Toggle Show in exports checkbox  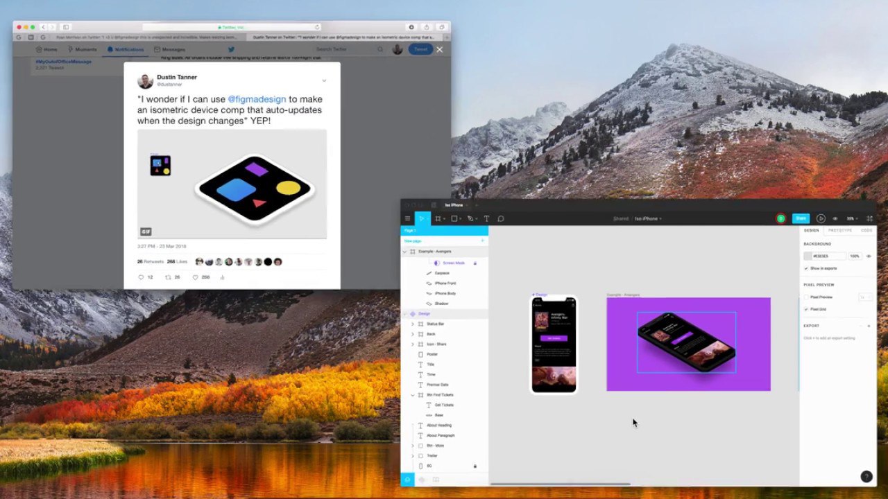tap(806, 268)
